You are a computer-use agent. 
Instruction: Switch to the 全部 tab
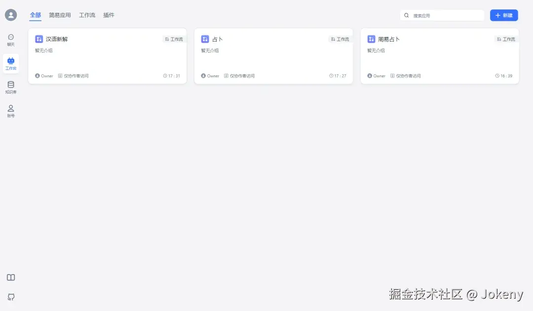pyautogui.click(x=35, y=15)
